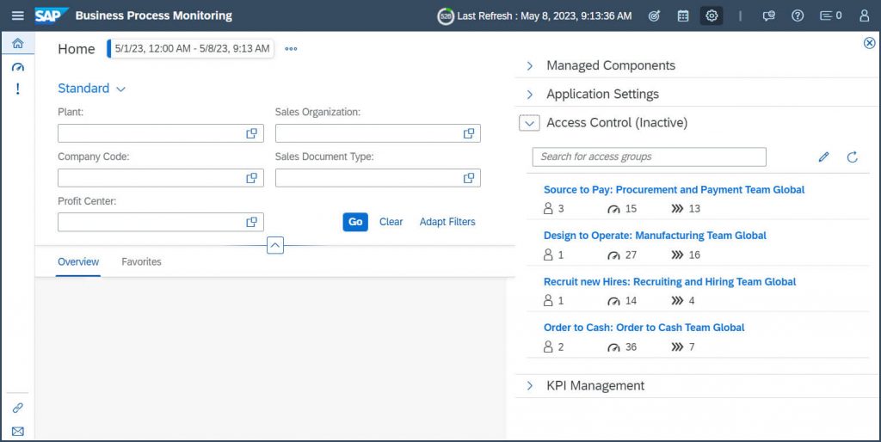Click process count 7 for Order to Cash
The image size is (881, 442).
(682, 347)
